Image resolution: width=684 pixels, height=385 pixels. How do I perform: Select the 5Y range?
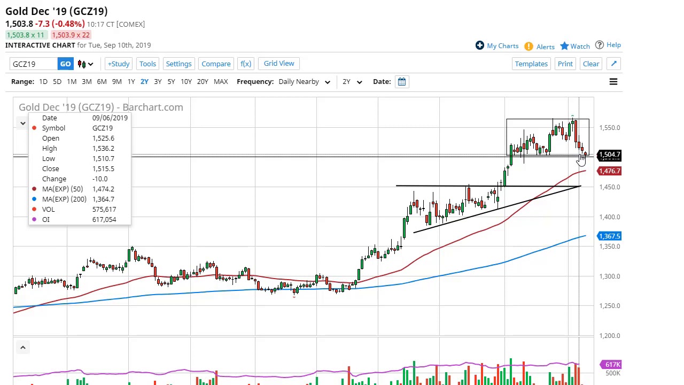tap(171, 81)
